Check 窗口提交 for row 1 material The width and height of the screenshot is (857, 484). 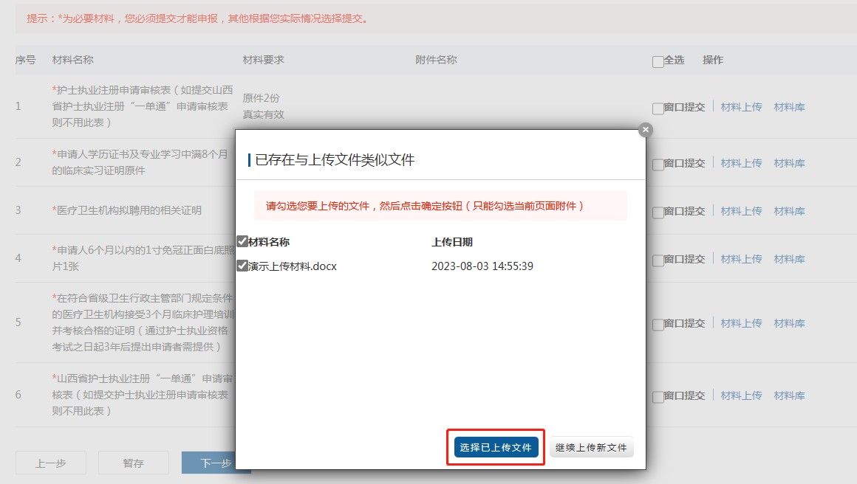tap(658, 108)
